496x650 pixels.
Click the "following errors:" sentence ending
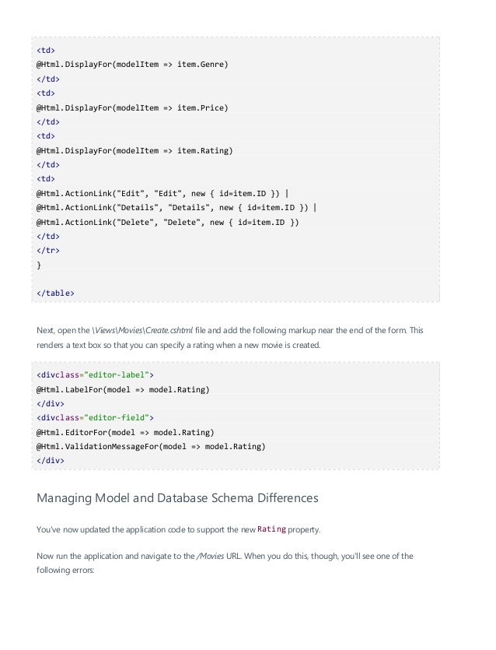tap(65, 570)
